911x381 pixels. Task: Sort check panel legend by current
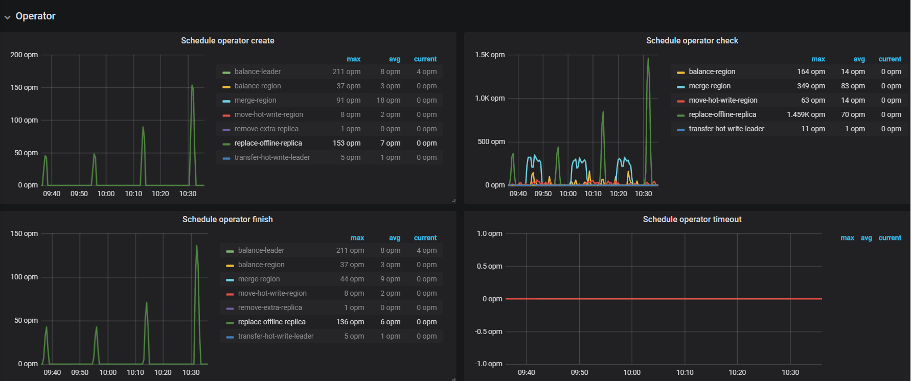890,59
